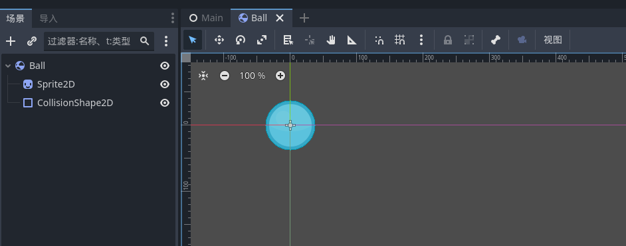
Task: Toggle visibility of Ball node
Action: coord(165,66)
